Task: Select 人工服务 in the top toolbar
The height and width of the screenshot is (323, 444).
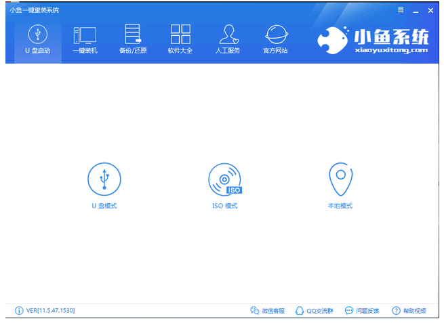Action: pos(228,40)
